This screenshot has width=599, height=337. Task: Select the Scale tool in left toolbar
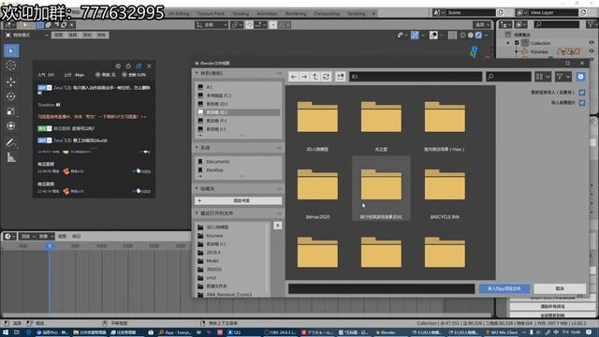pyautogui.click(x=11, y=111)
